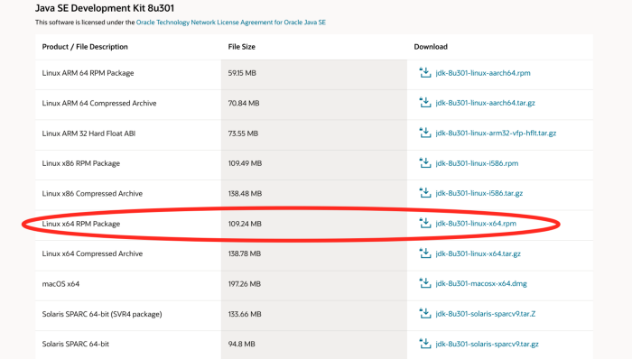
Task: Click download icon next to jdk-8u301-linux-i586.rpm
Action: pyautogui.click(x=425, y=163)
